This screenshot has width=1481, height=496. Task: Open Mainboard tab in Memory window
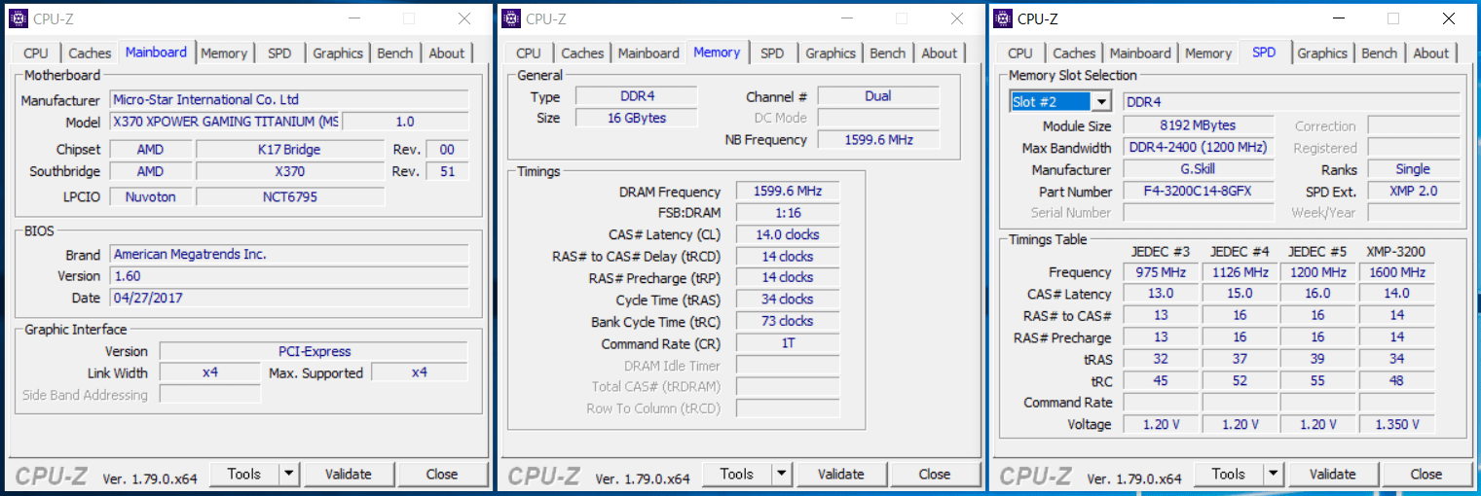pyautogui.click(x=648, y=53)
